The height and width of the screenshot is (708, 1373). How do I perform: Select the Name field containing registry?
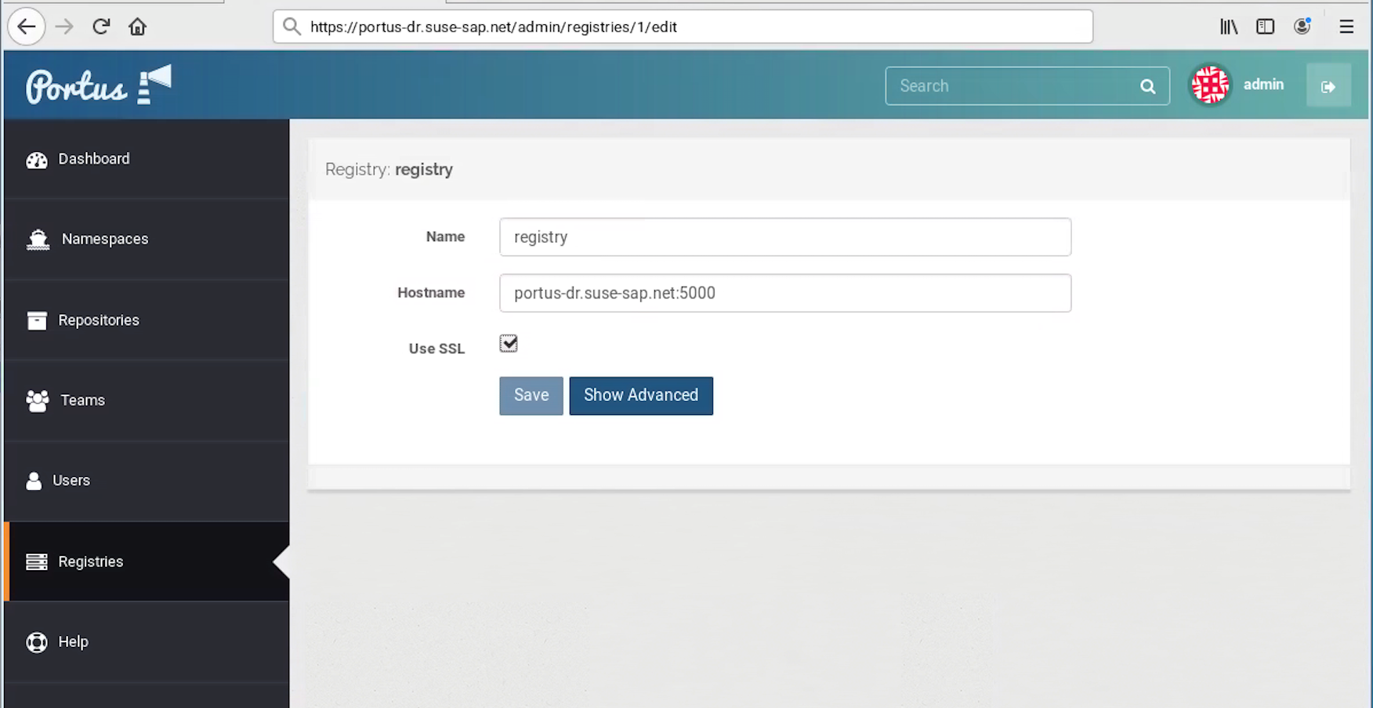tap(784, 237)
